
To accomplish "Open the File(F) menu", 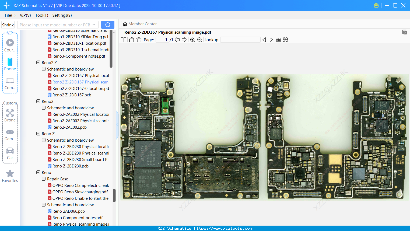I will click(x=10, y=15).
